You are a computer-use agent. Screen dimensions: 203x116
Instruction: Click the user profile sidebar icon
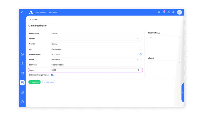22,64
